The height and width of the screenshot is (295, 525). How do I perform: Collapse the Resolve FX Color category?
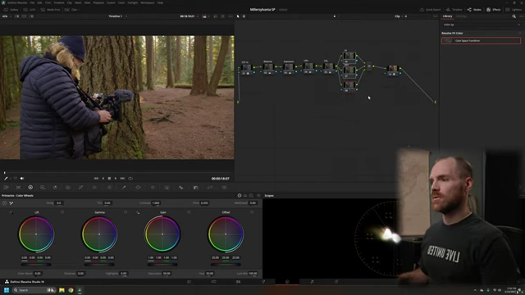tap(520, 33)
